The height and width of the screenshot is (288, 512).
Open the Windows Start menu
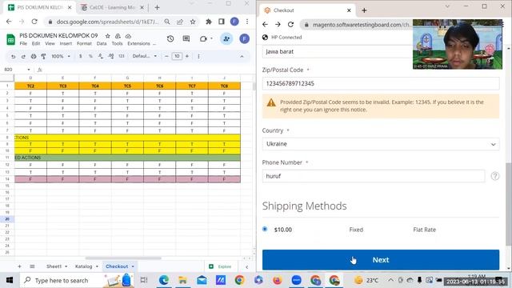pyautogui.click(x=10, y=280)
